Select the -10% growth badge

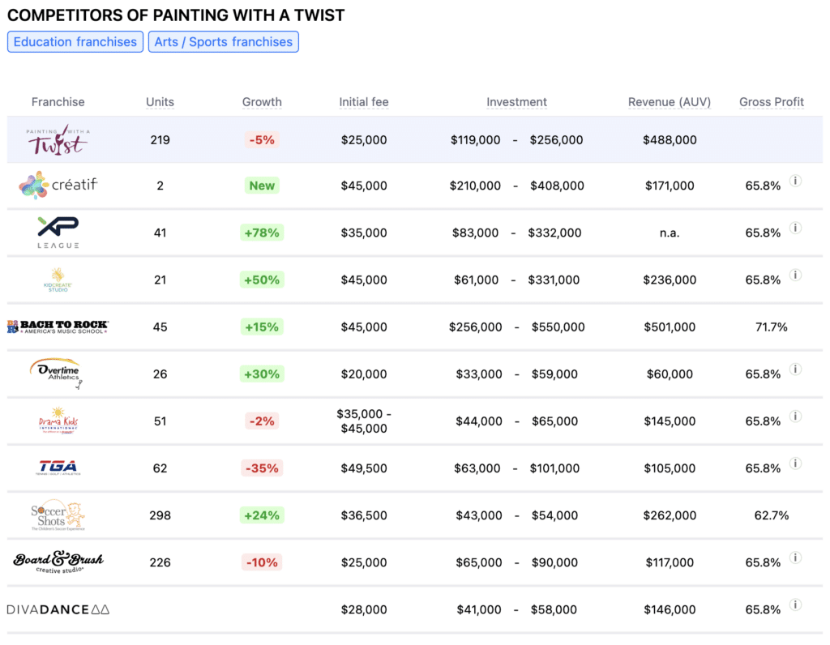[262, 562]
